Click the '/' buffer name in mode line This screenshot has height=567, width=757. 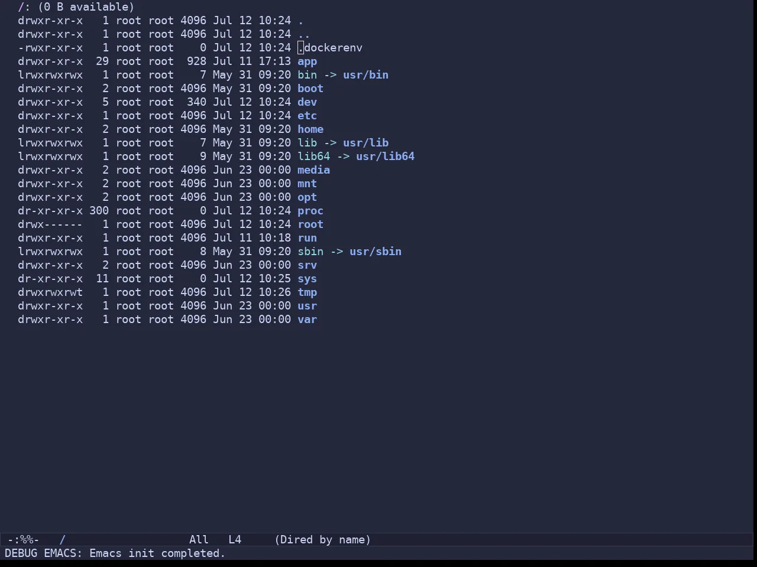pos(62,540)
